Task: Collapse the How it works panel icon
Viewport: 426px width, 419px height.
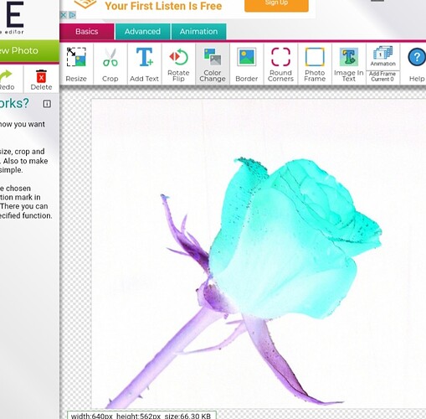Action: point(47,104)
